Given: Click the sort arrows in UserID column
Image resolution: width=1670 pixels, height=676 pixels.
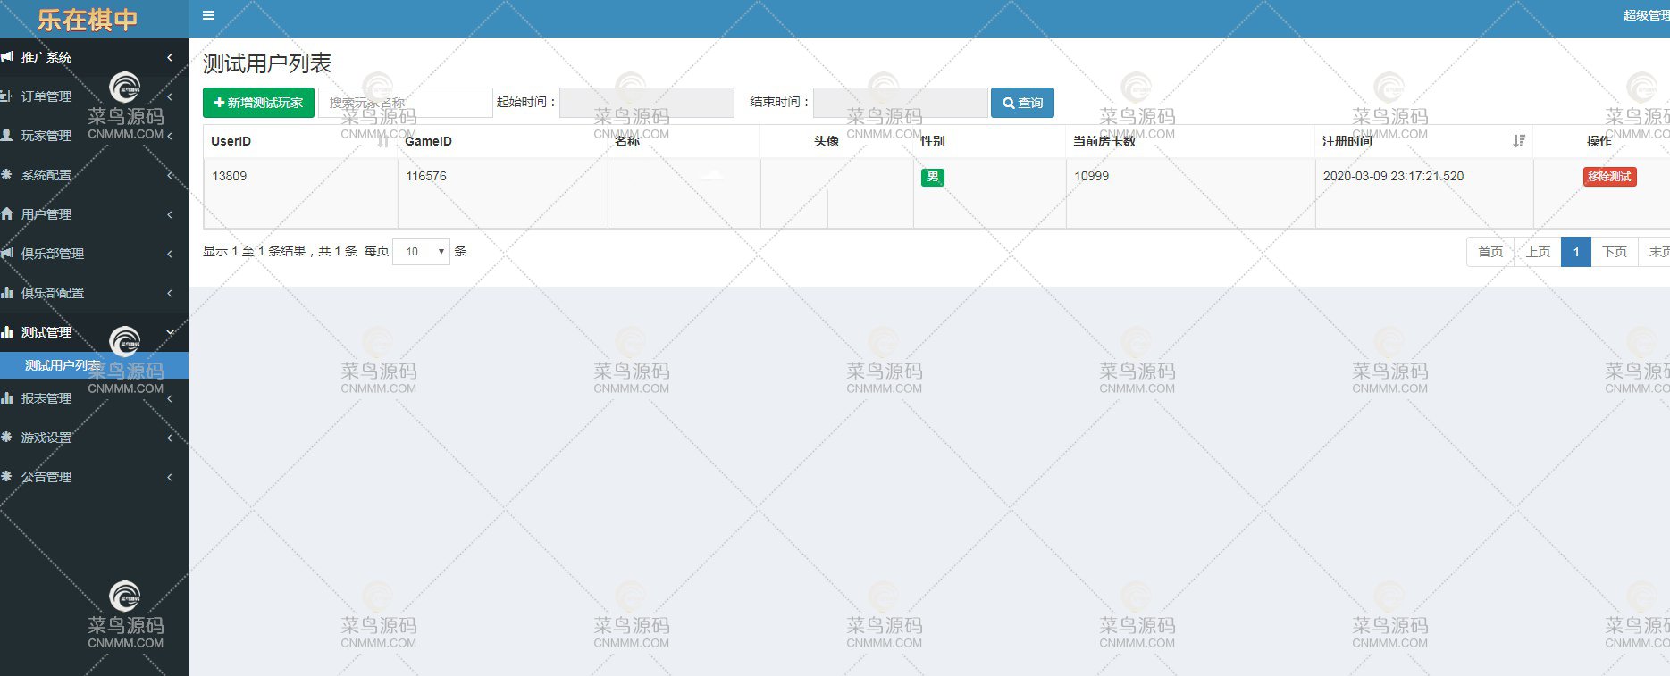Looking at the screenshot, I should click(x=383, y=141).
